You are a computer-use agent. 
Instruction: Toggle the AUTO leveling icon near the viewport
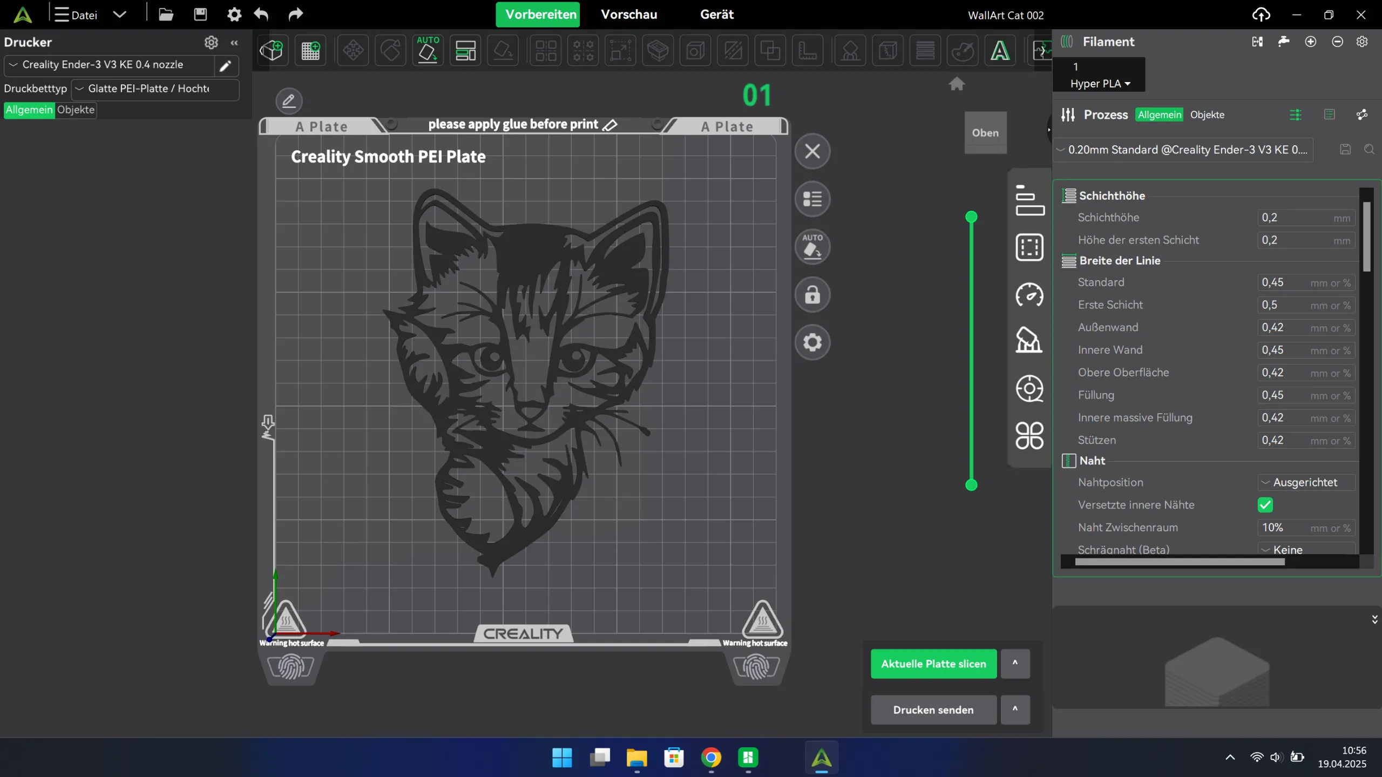tap(813, 247)
